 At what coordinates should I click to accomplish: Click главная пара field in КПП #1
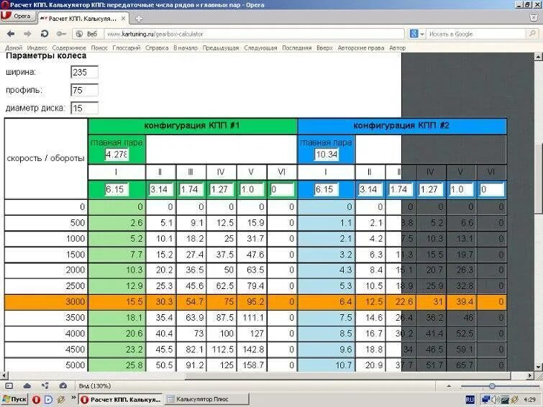(117, 154)
